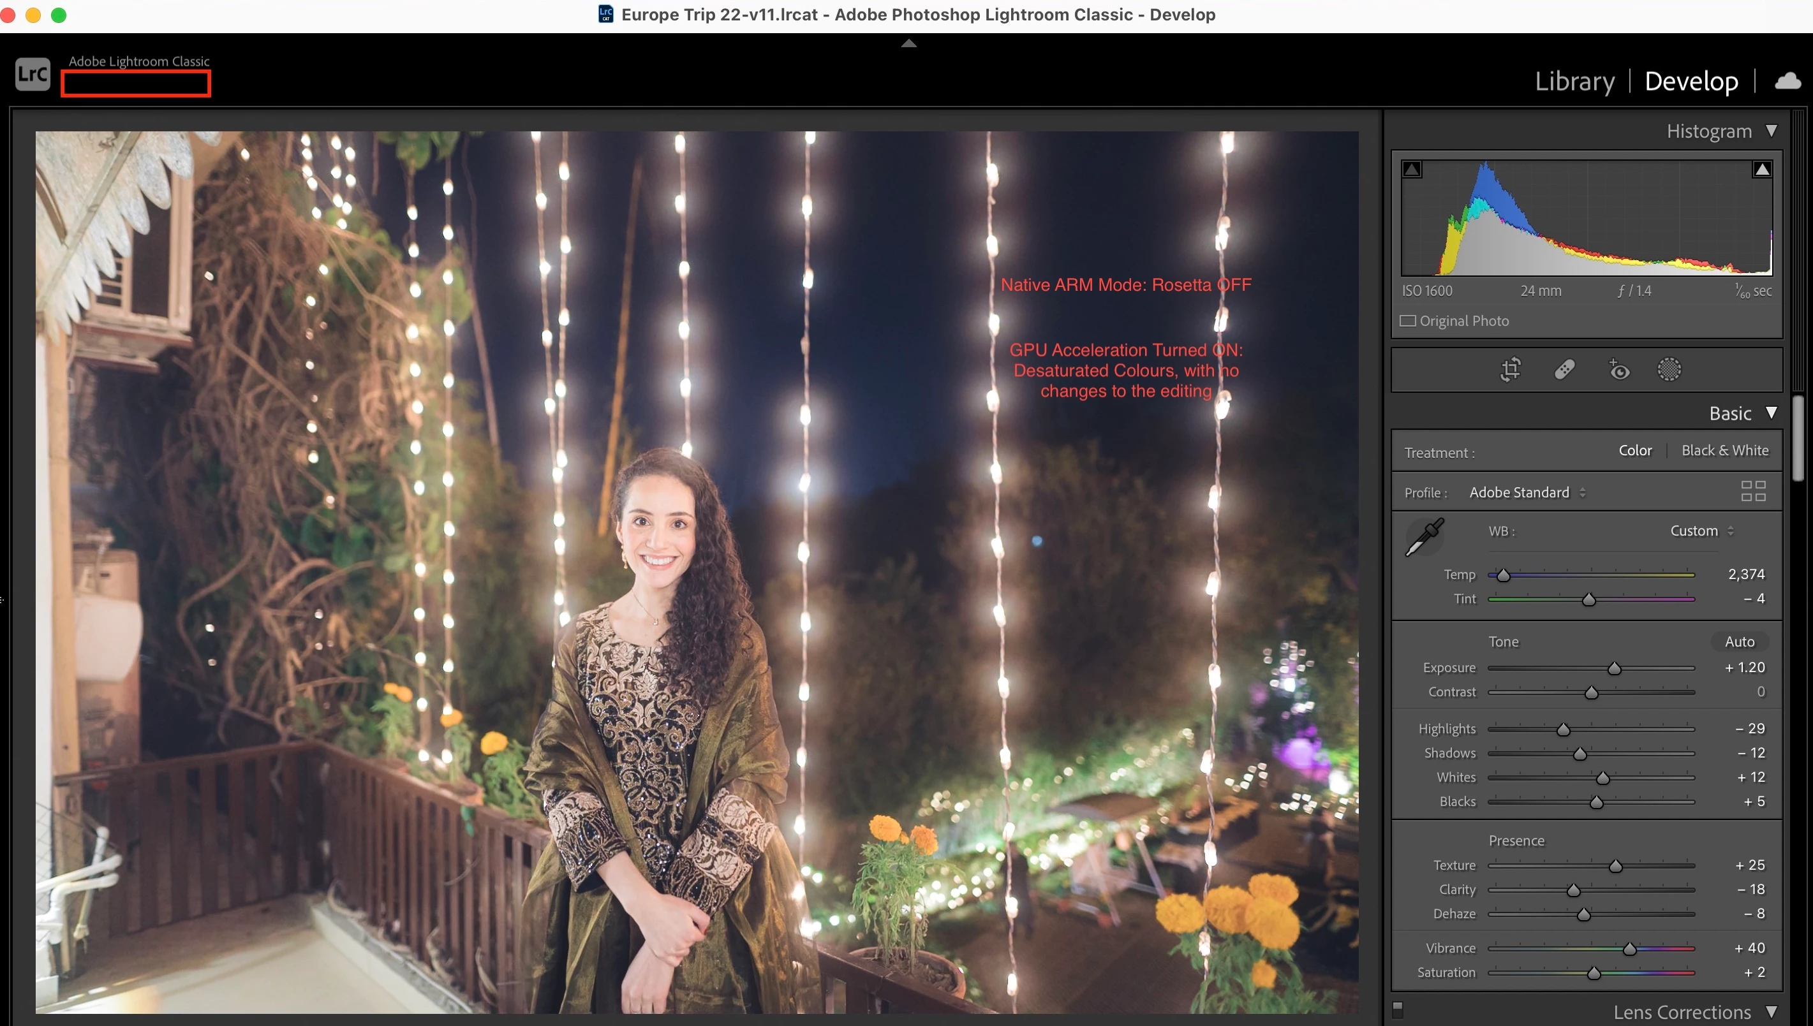
Task: Click the cloud sync status icon
Action: [1787, 81]
